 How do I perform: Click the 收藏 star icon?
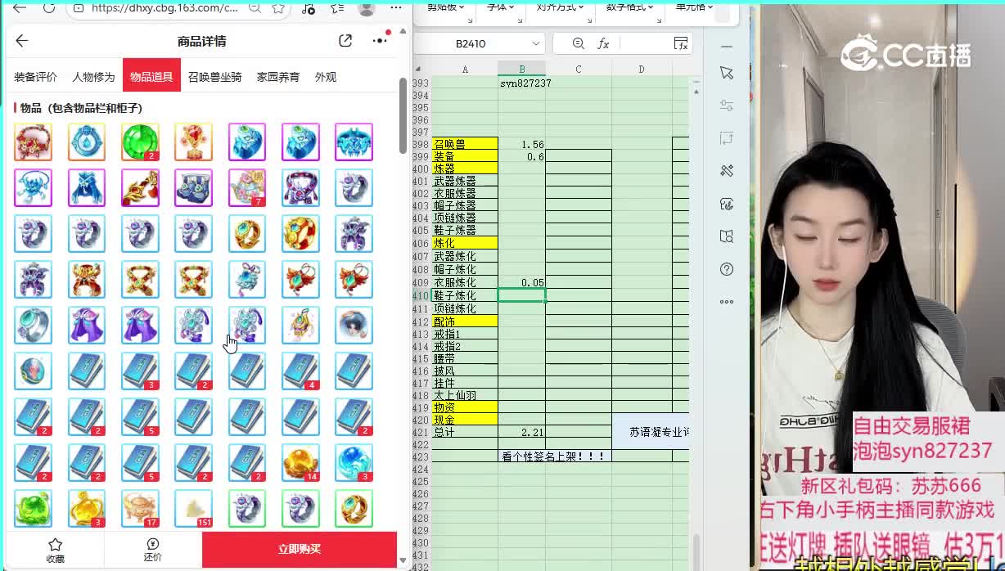tap(55, 545)
